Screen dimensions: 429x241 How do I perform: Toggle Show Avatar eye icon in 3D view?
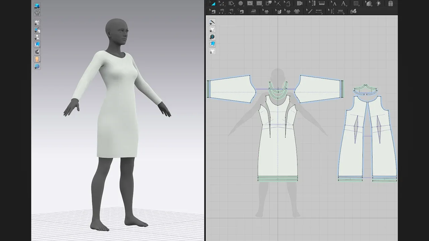click(x=37, y=37)
